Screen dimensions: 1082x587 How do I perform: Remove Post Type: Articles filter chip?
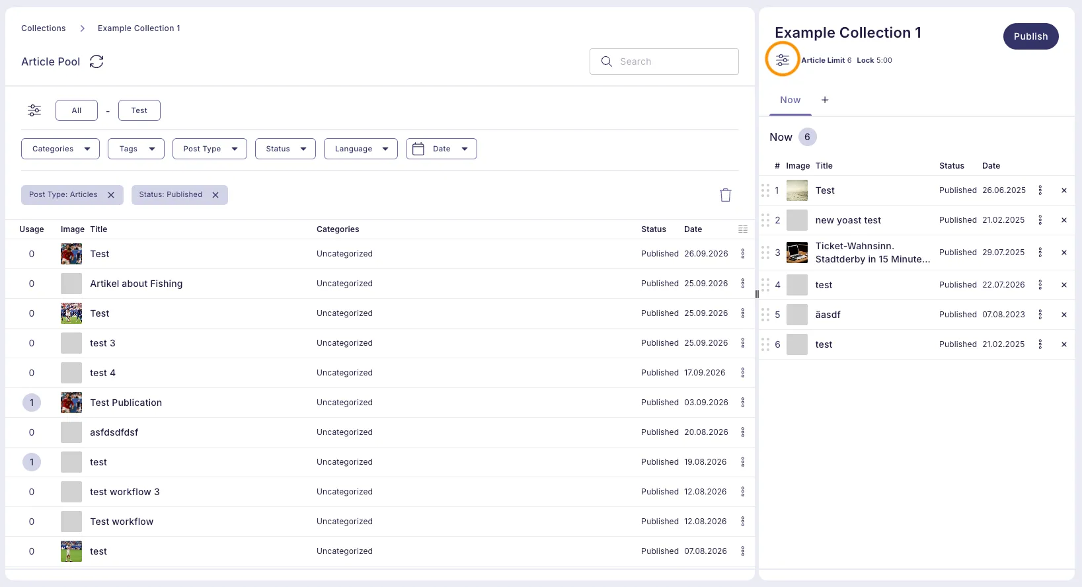coord(111,195)
